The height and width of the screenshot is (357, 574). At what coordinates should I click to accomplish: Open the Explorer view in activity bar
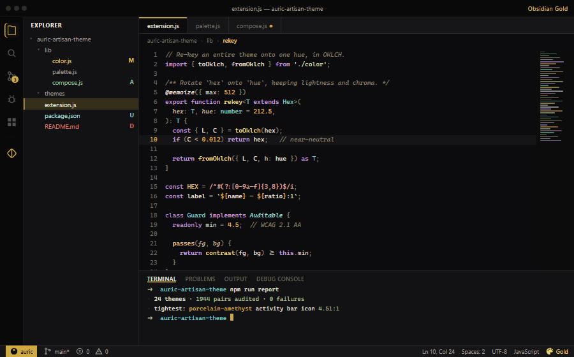(x=11, y=31)
